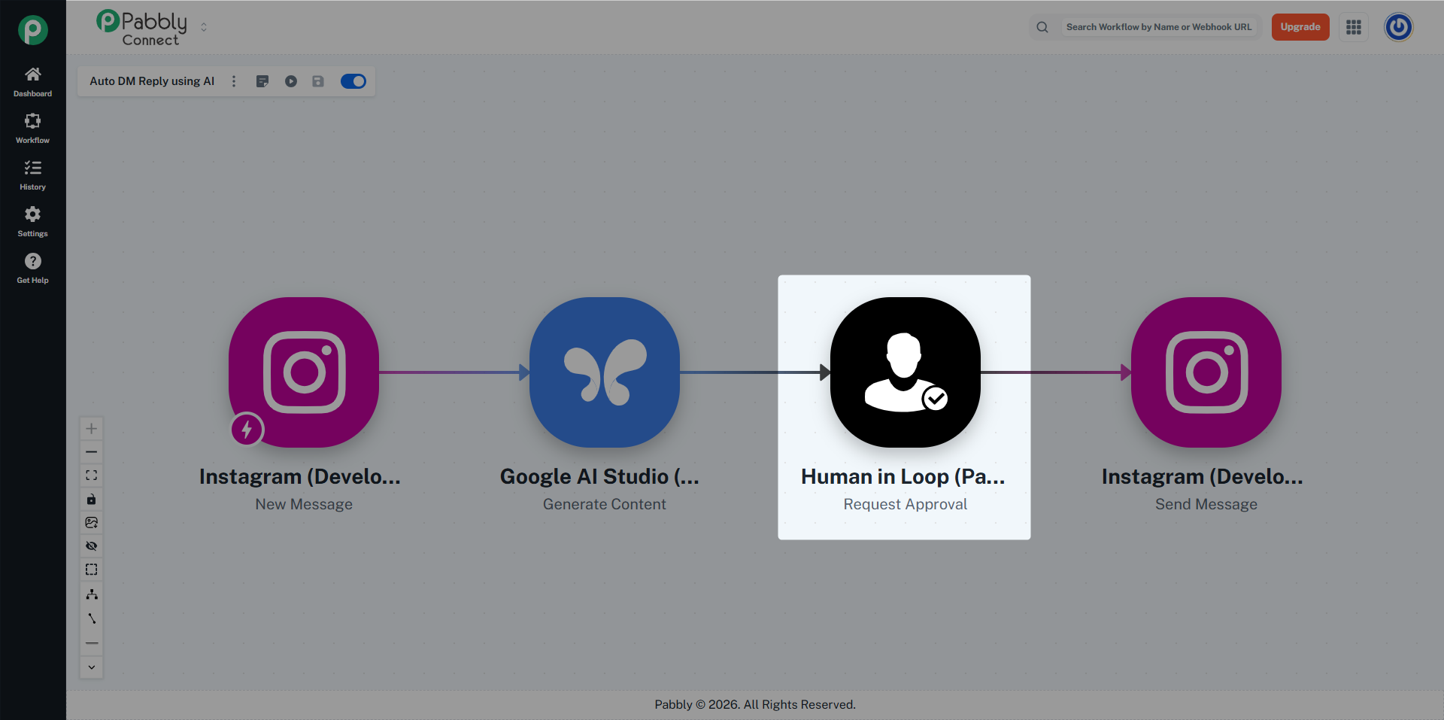The image size is (1444, 720).
Task: Zoom out of the workflow canvas
Action: (x=92, y=452)
